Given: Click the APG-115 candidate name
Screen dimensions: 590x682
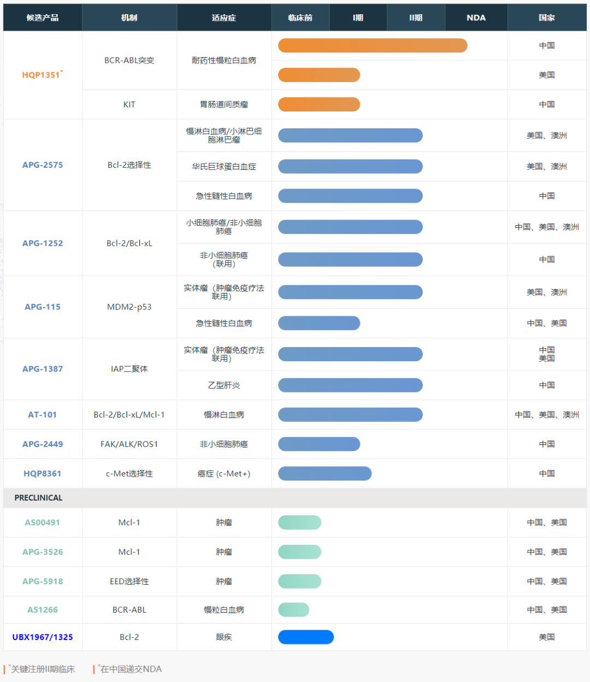Looking at the screenshot, I should click(x=43, y=307).
